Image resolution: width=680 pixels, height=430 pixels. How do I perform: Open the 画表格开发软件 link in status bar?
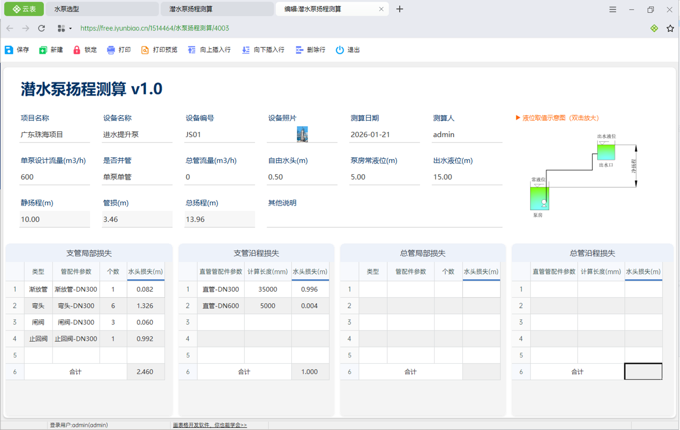[x=209, y=425]
